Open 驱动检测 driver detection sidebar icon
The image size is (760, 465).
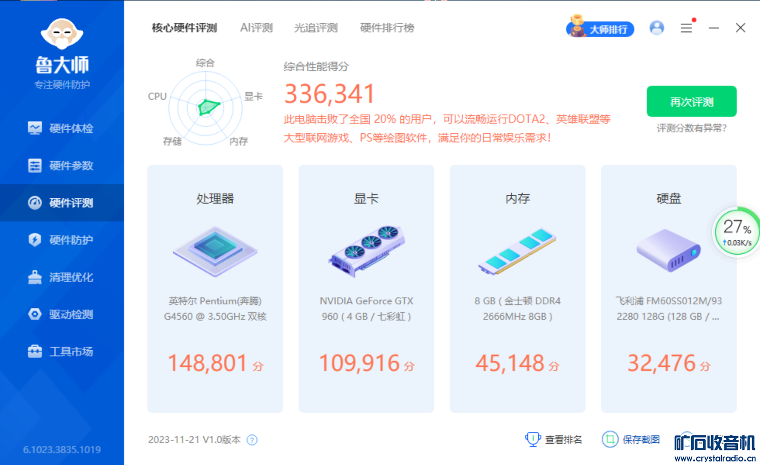(35, 314)
